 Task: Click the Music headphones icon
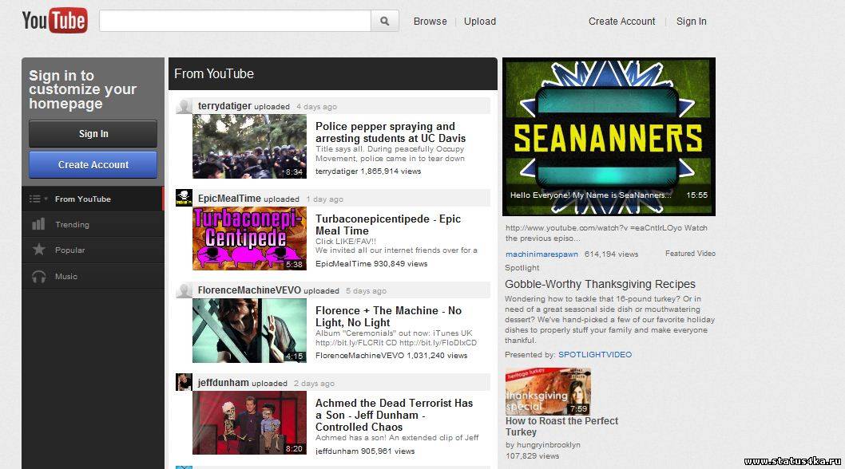click(39, 276)
